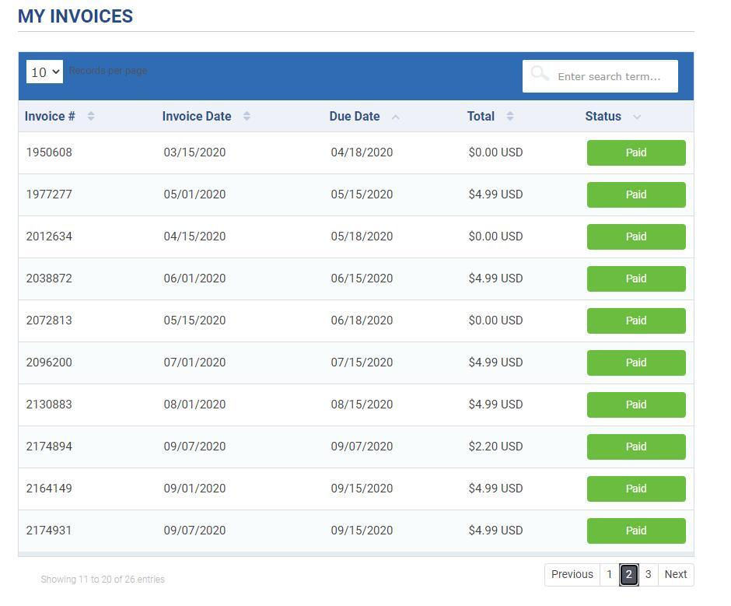Open invoice 2038872 row
Image resolution: width=731 pixels, height=606 pixels.
click(x=356, y=278)
